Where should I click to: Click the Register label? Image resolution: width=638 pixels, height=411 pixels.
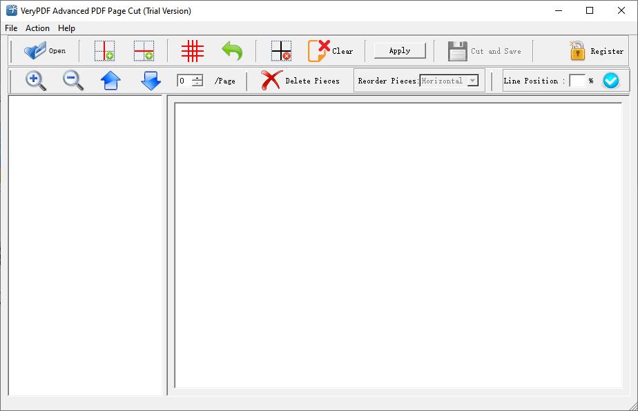point(607,51)
